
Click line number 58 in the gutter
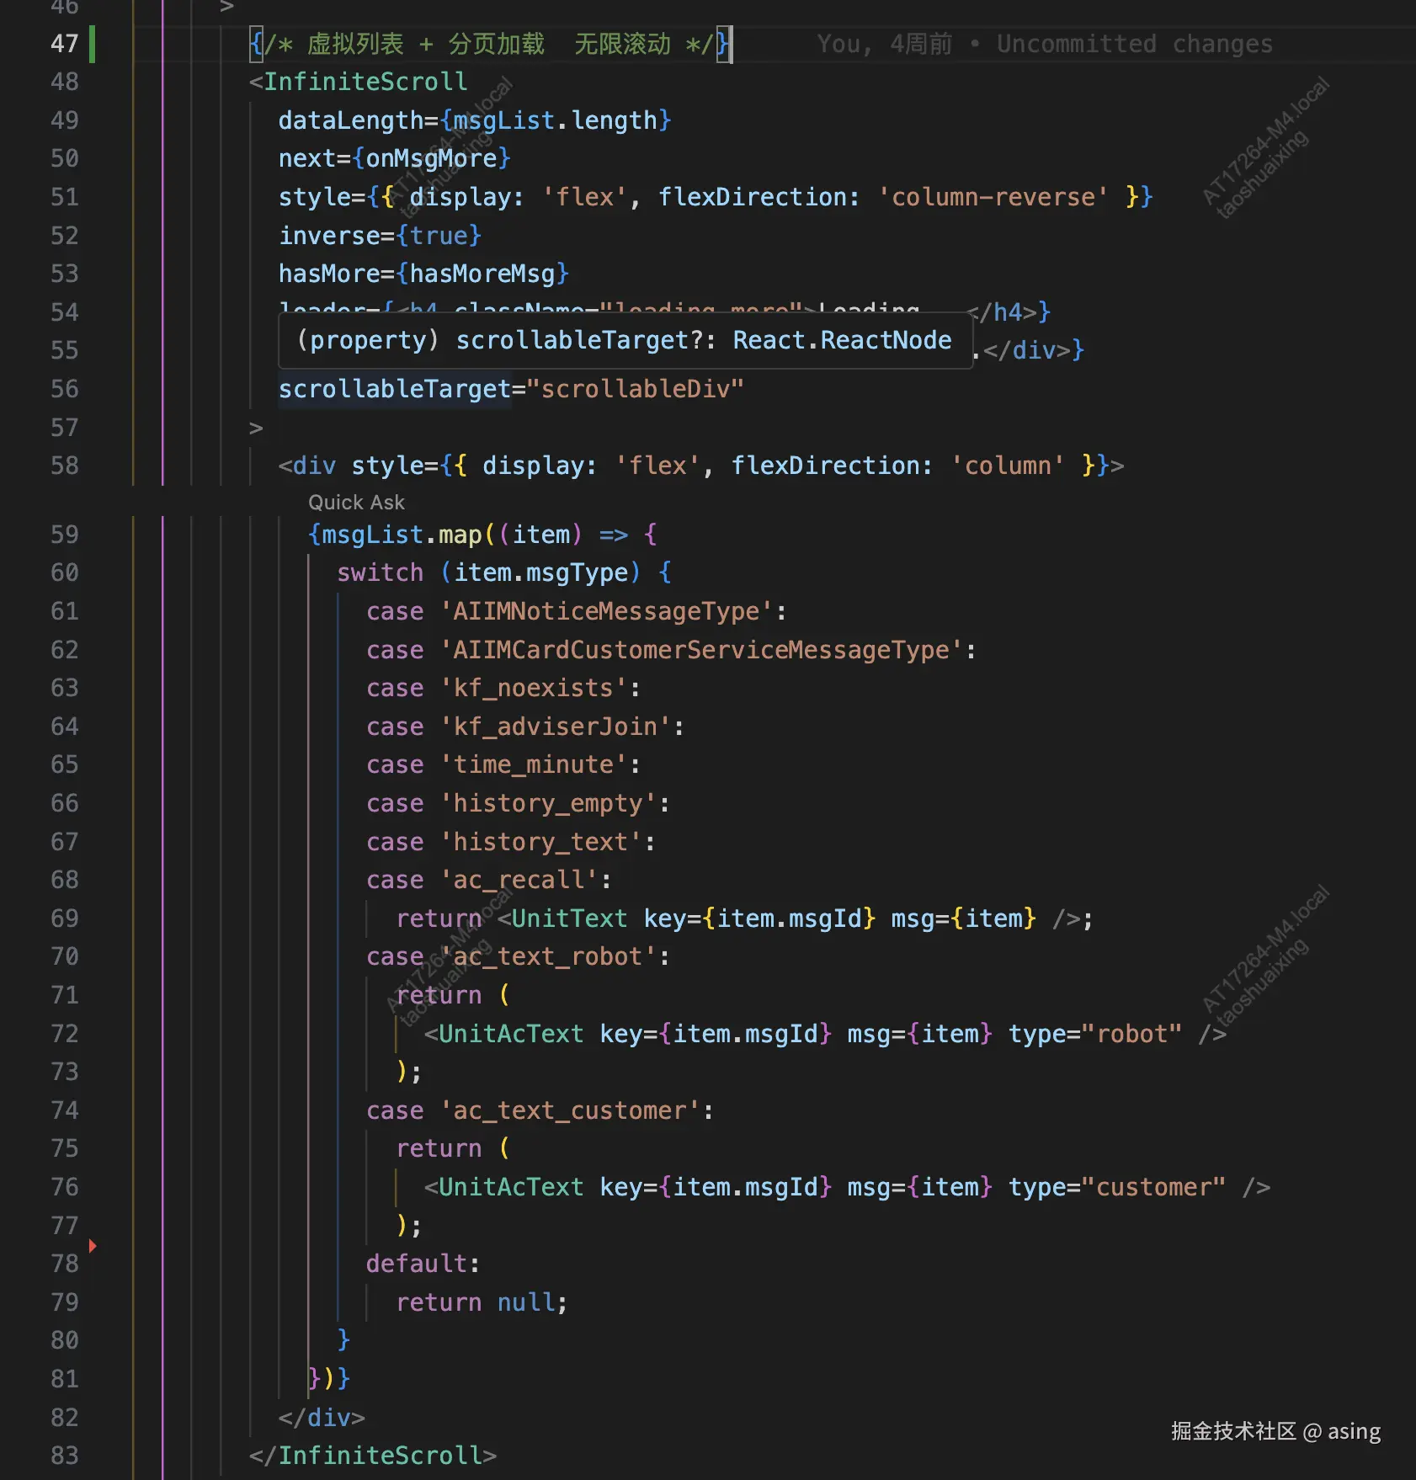click(x=65, y=466)
